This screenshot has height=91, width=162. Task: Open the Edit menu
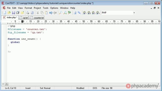[x=14, y=8]
